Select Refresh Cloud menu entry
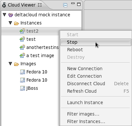Screen dimensions: 132x126 coord(82,91)
